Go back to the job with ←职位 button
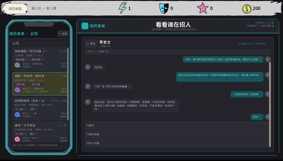The width and height of the screenshot is (283, 161). point(91,43)
